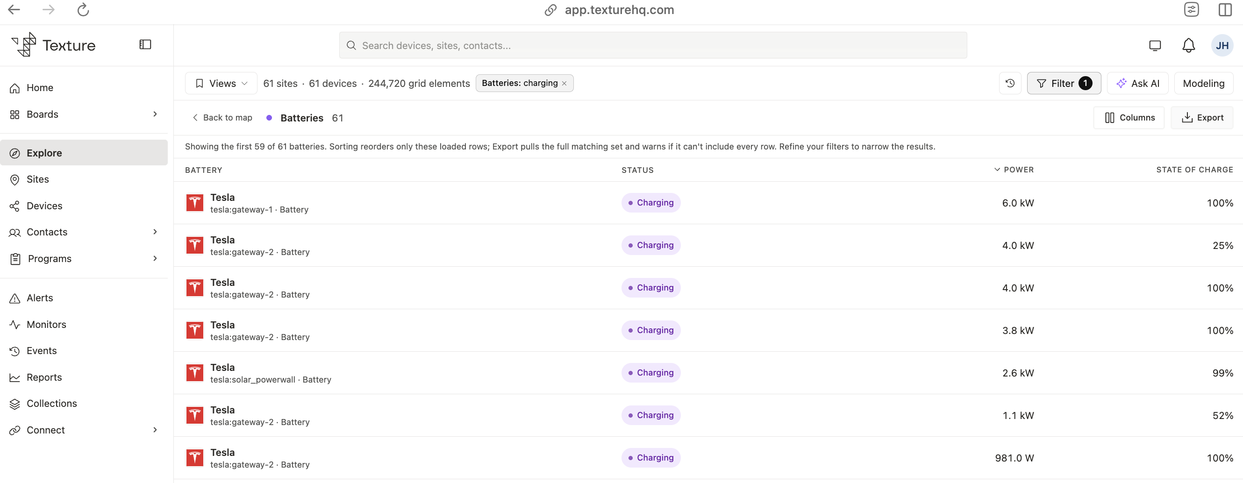Click the 2.6 kW power value
Viewport: 1243px width, 483px height.
[1018, 373]
